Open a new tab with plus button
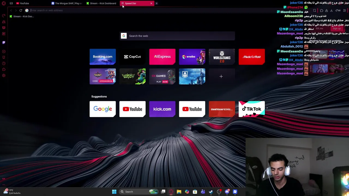 (x=157, y=3)
